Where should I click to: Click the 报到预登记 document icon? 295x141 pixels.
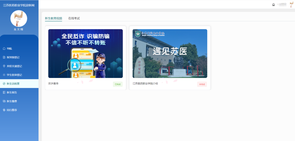(4, 57)
